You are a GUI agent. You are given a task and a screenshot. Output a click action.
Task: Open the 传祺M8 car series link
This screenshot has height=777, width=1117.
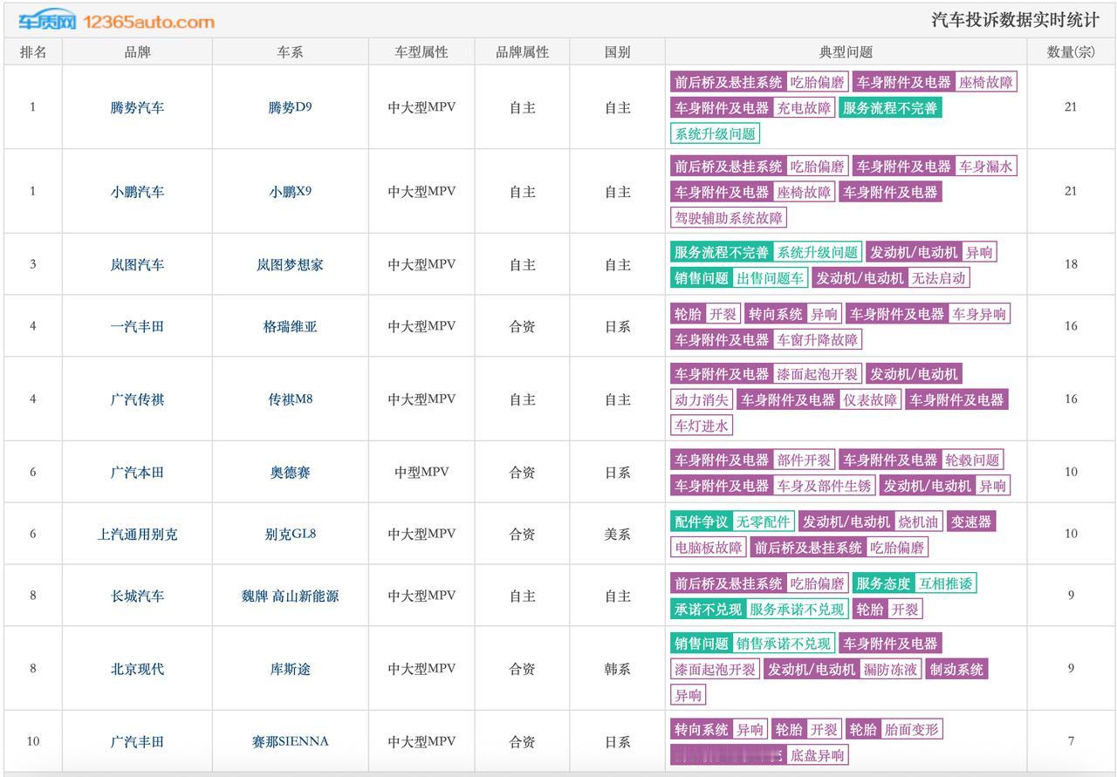point(290,399)
